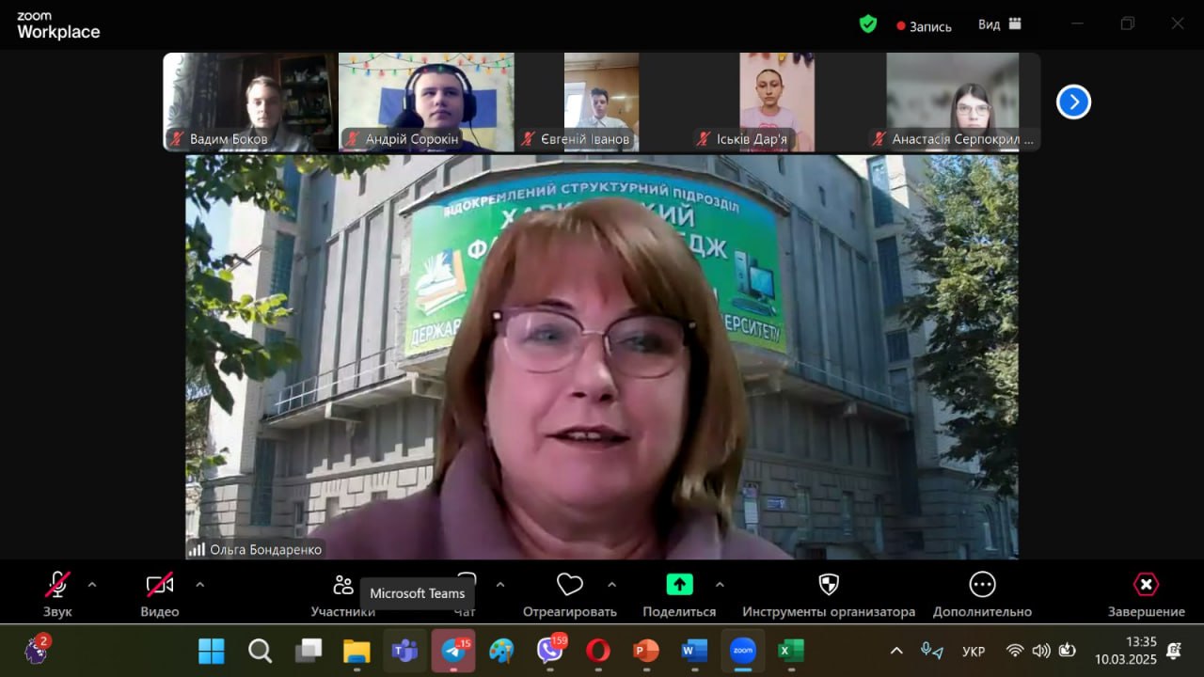Open the Вид view layout dropdown
1204x677 pixels.
coord(1000,24)
